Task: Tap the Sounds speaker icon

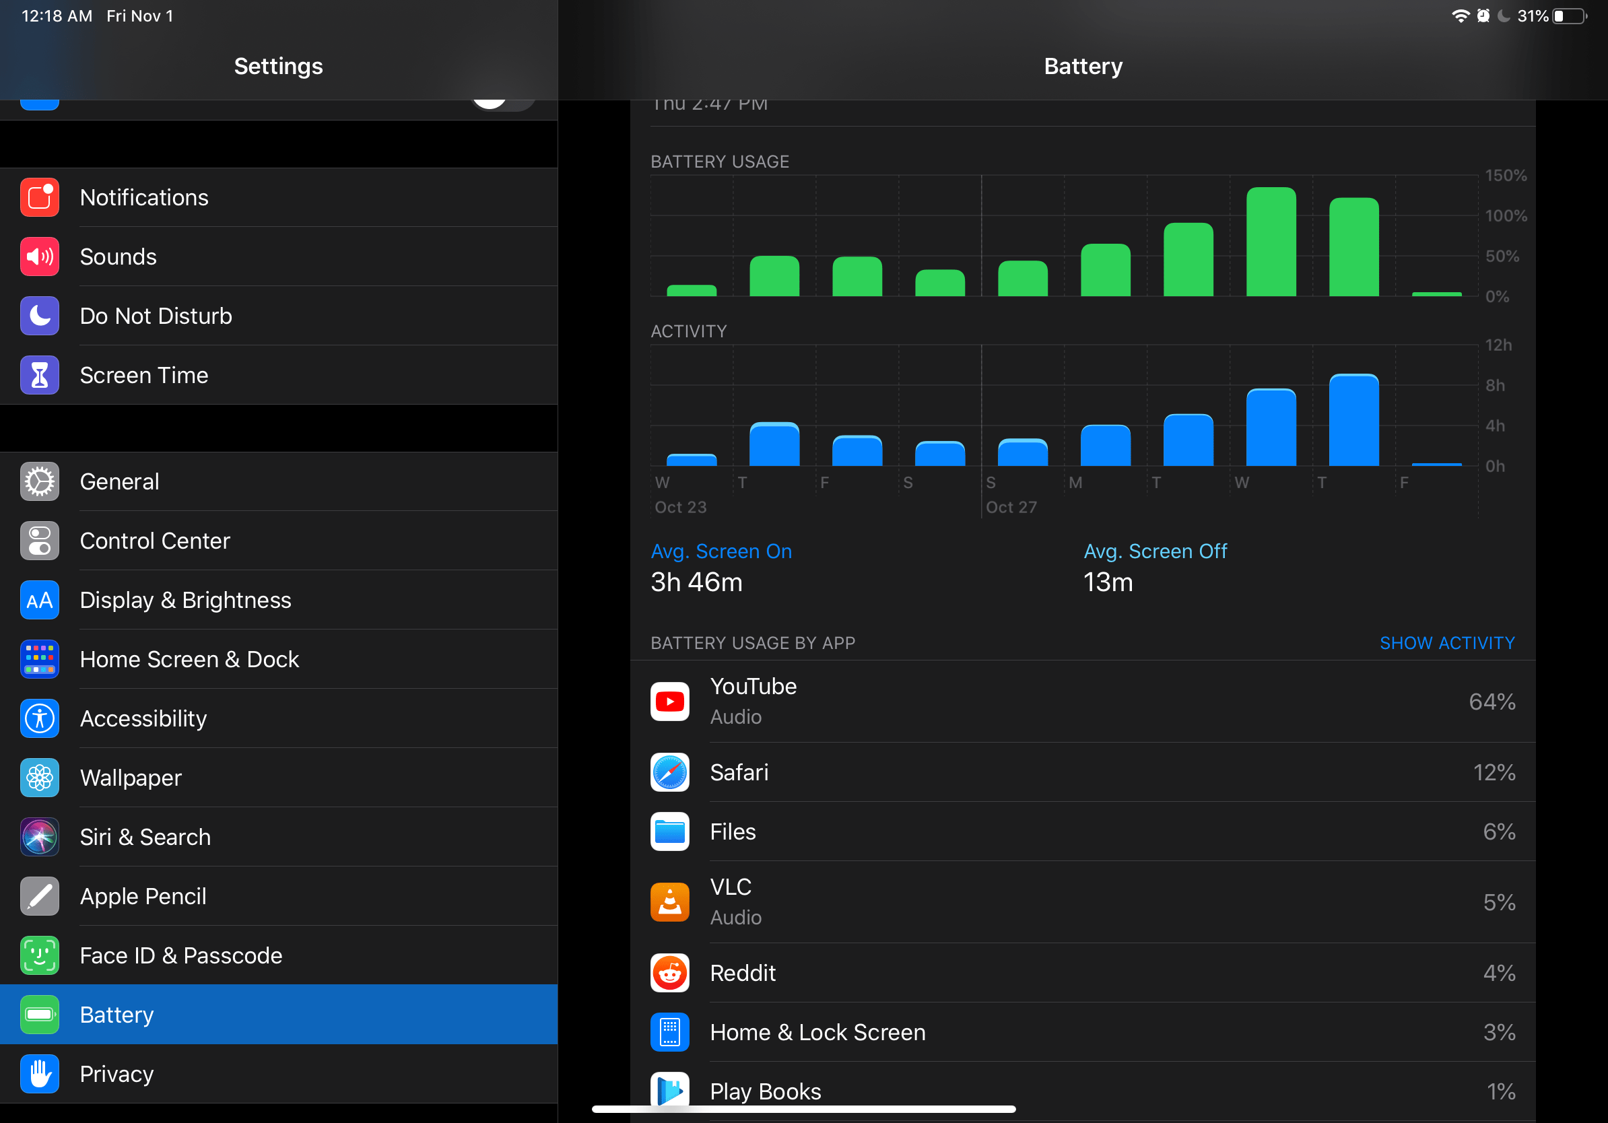Action: pyautogui.click(x=40, y=257)
